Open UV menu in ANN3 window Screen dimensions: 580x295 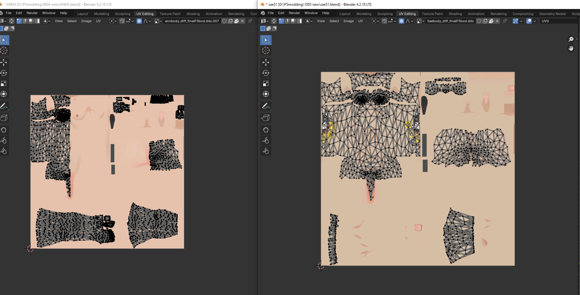(98, 21)
